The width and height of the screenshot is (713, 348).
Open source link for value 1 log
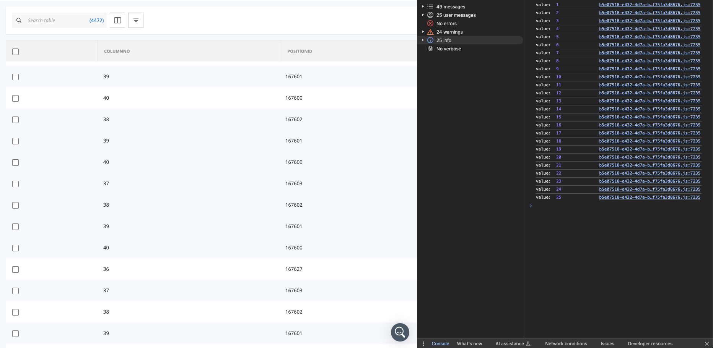pyautogui.click(x=650, y=5)
